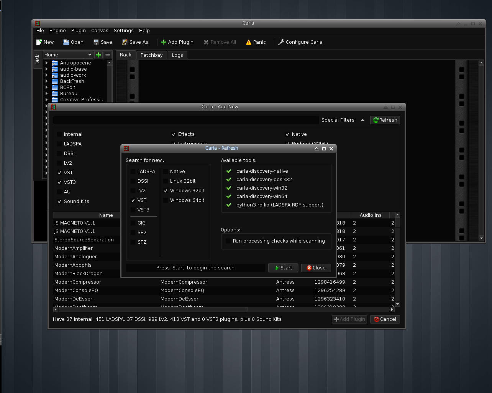This screenshot has width=492, height=393.
Task: Expand the Antropocène folder tree item
Action: [47, 63]
